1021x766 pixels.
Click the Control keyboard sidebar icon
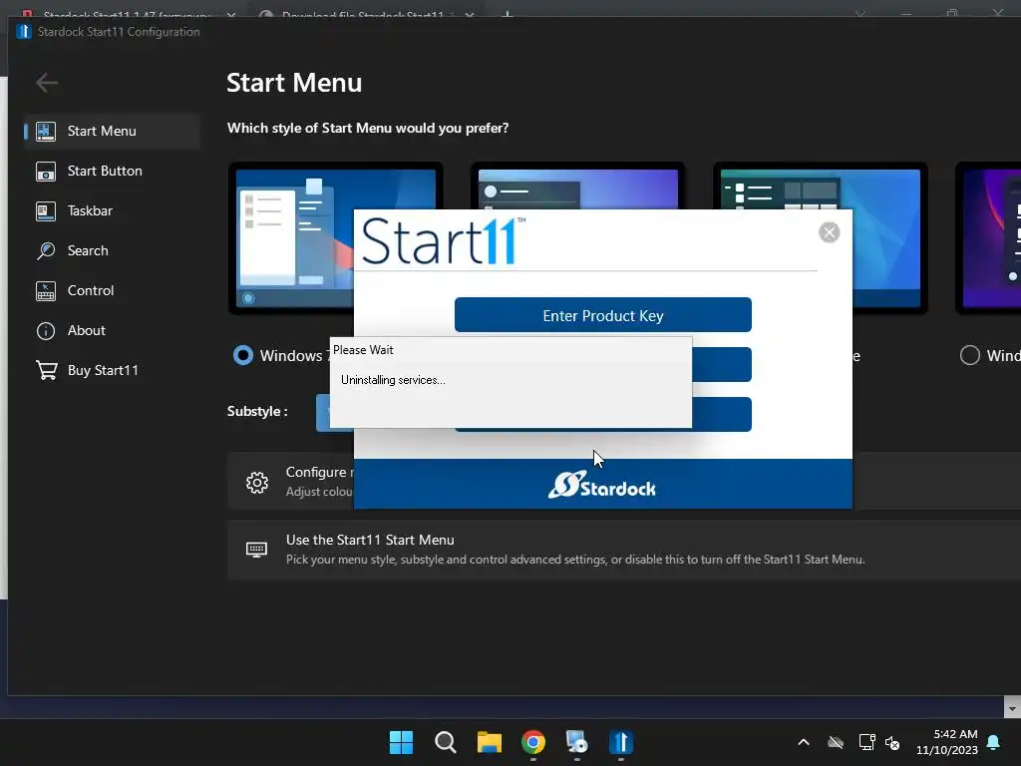pyautogui.click(x=46, y=291)
